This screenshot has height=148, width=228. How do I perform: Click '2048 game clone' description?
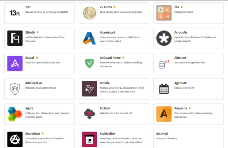(184, 12)
